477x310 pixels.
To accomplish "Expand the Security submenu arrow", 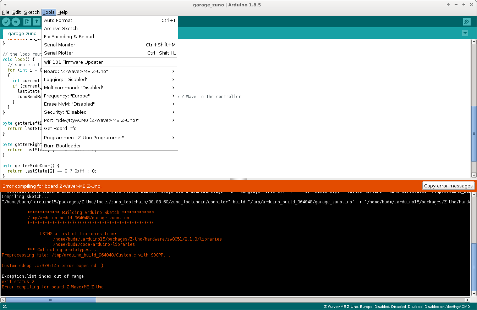I will (173, 112).
